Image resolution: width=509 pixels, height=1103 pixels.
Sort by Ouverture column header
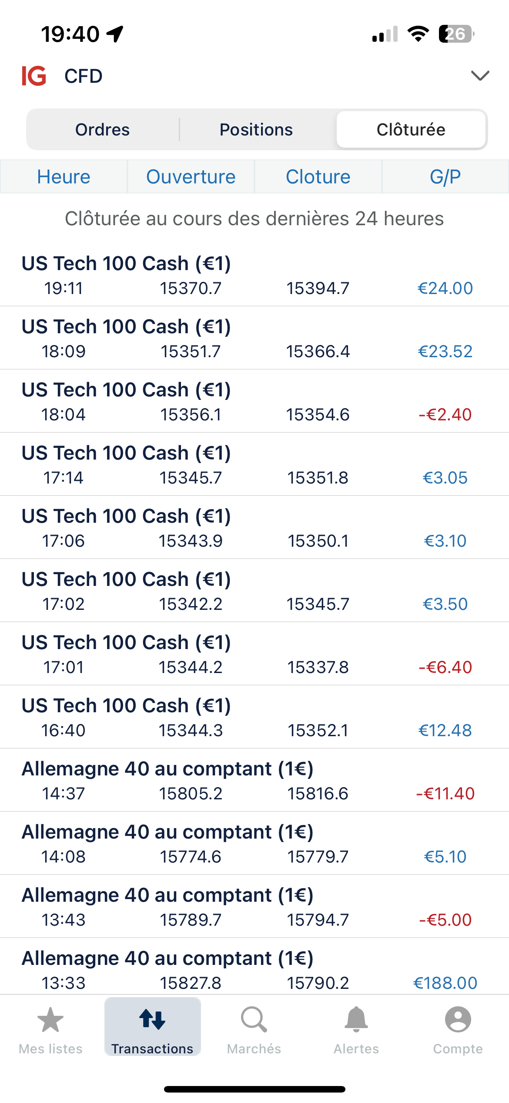tap(191, 177)
